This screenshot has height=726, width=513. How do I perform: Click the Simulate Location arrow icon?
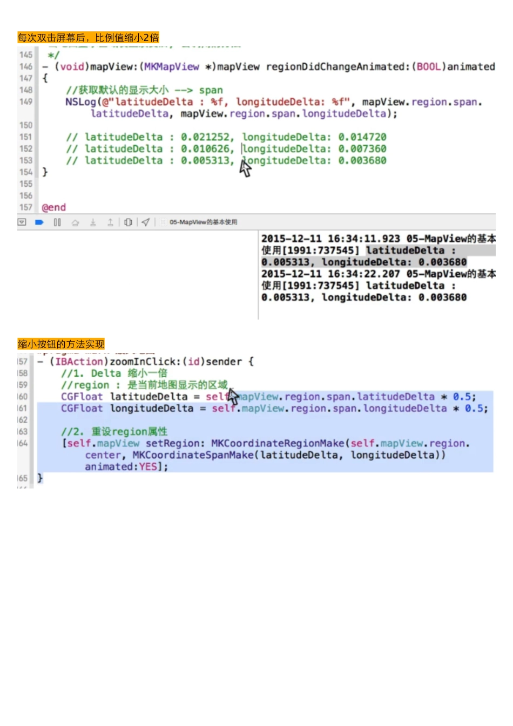[146, 222]
